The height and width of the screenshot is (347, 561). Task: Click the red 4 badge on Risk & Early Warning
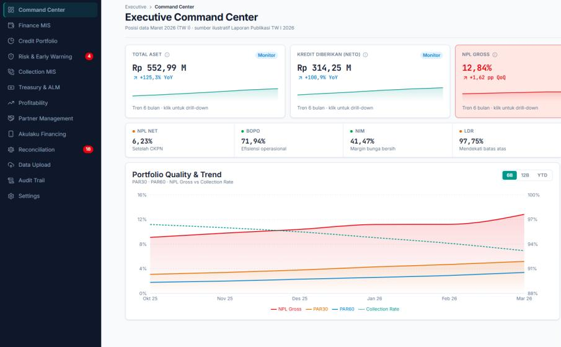tap(89, 56)
